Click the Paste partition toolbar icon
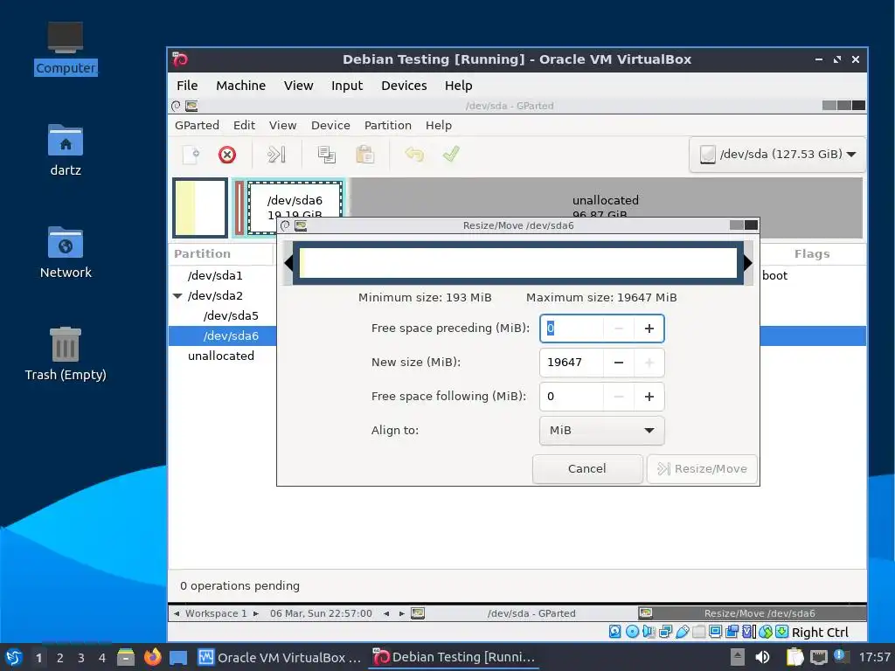The height and width of the screenshot is (671, 895). coord(364,155)
